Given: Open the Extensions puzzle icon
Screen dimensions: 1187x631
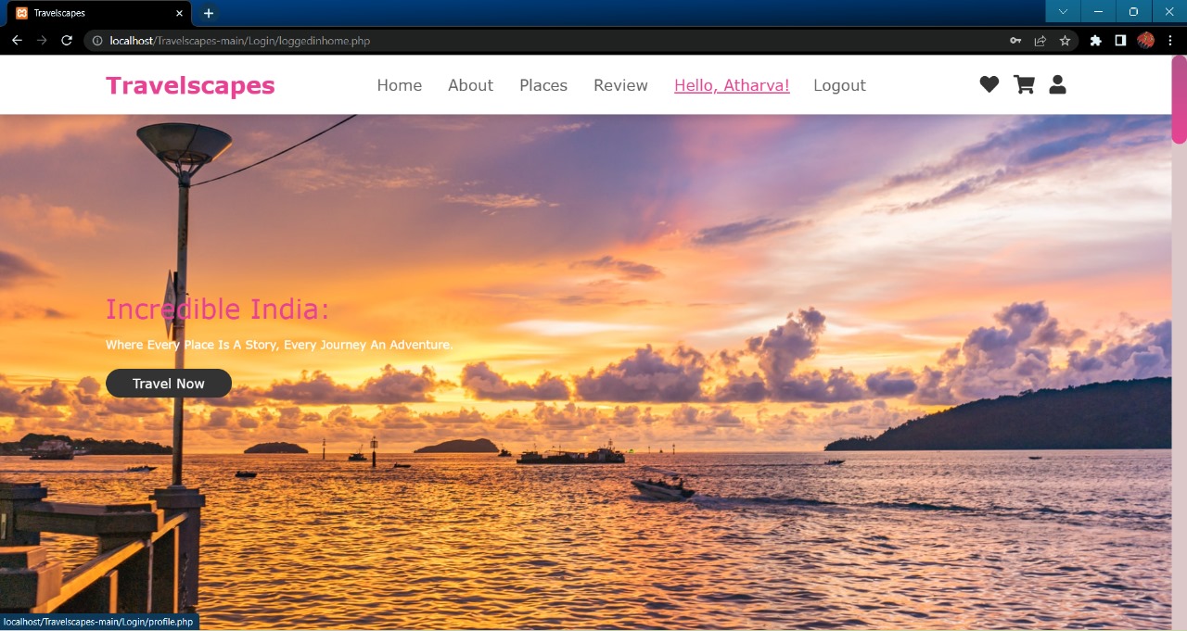Looking at the screenshot, I should (x=1096, y=41).
